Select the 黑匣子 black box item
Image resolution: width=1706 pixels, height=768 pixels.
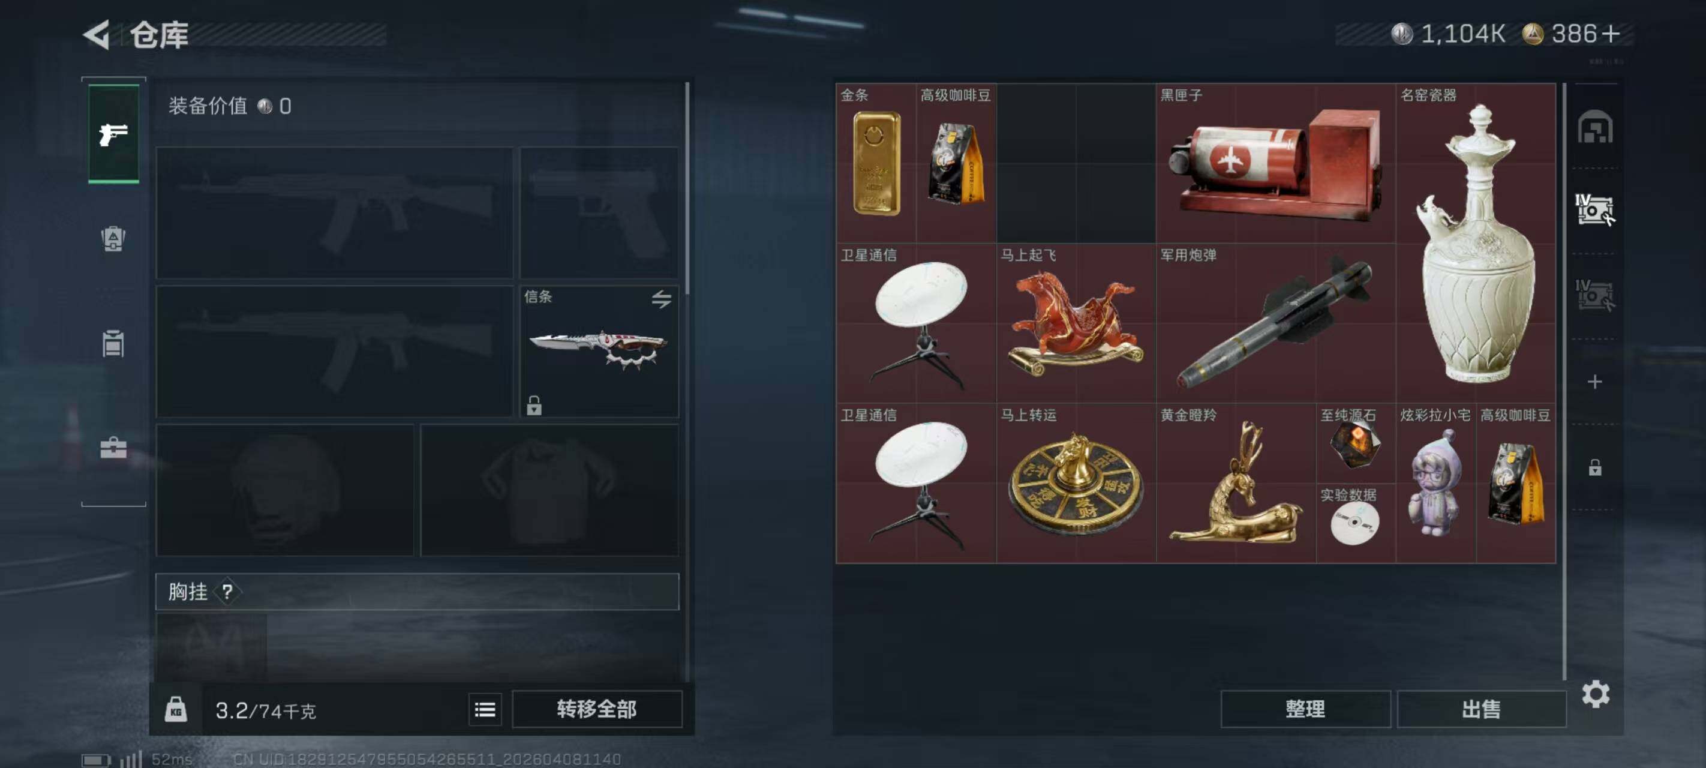tap(1275, 163)
